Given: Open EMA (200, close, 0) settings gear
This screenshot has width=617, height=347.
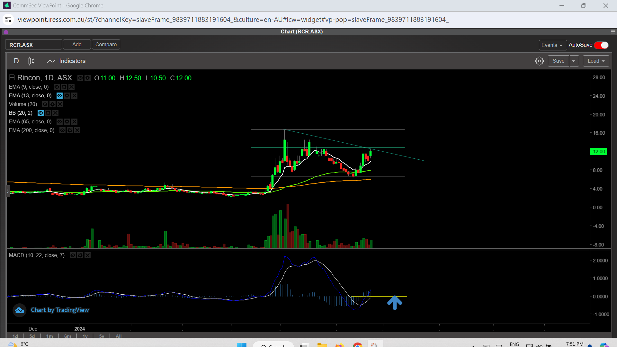Looking at the screenshot, I should point(70,130).
